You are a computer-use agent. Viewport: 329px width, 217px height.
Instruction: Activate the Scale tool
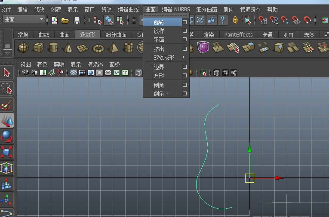(x=7, y=152)
